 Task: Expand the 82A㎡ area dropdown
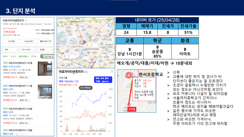(29, 49)
